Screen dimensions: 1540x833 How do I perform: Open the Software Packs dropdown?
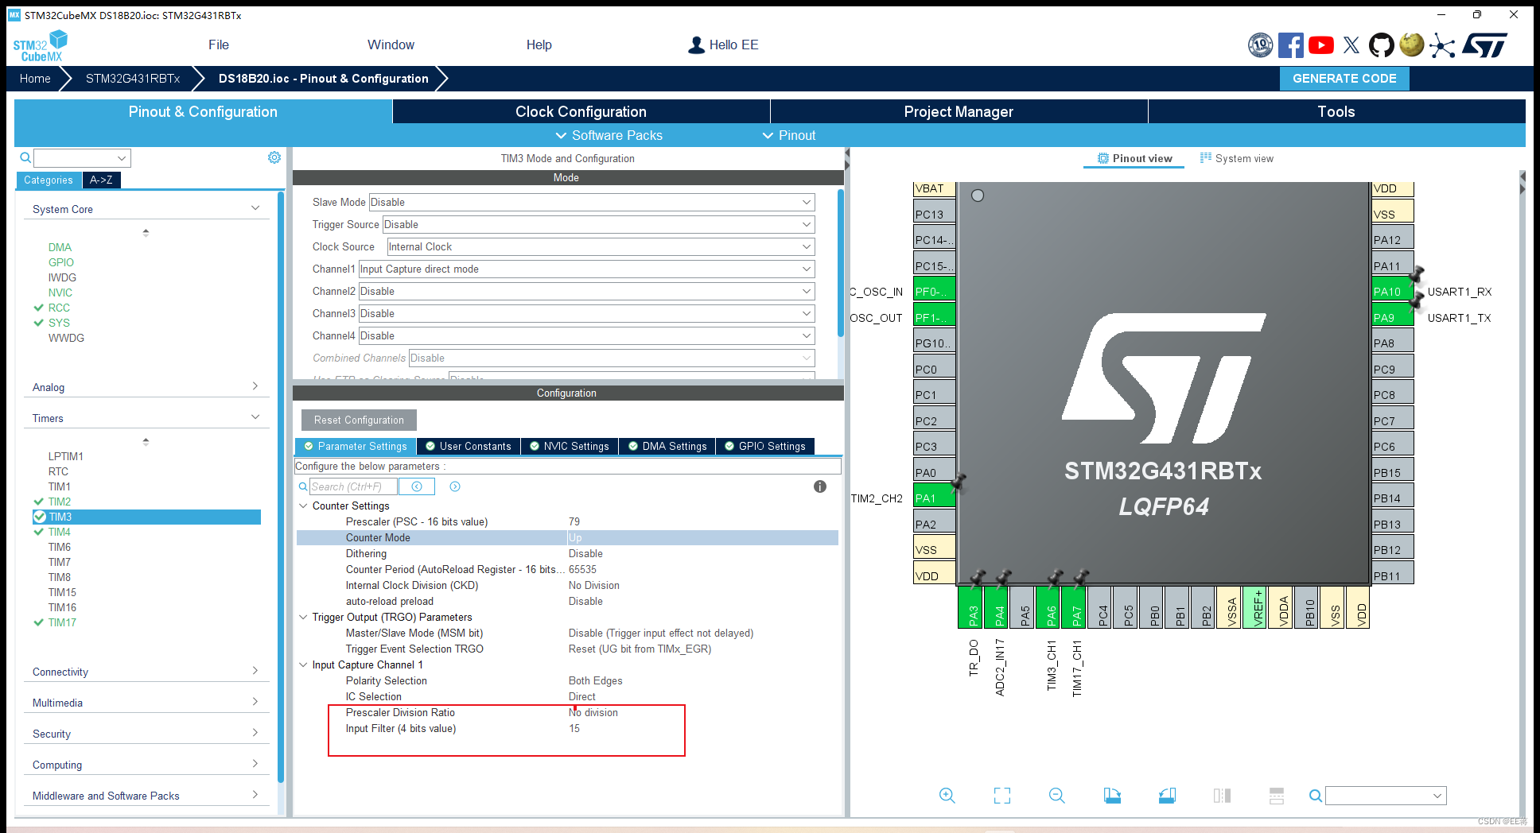[609, 135]
